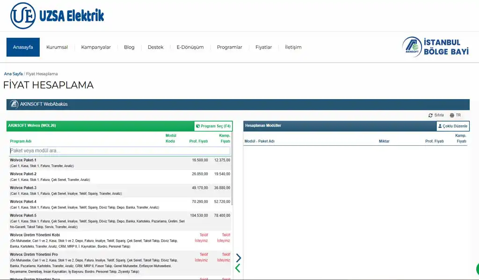The height and width of the screenshot is (280, 479).
Task: Open the Kampanyalar menu
Action: pyautogui.click(x=96, y=47)
